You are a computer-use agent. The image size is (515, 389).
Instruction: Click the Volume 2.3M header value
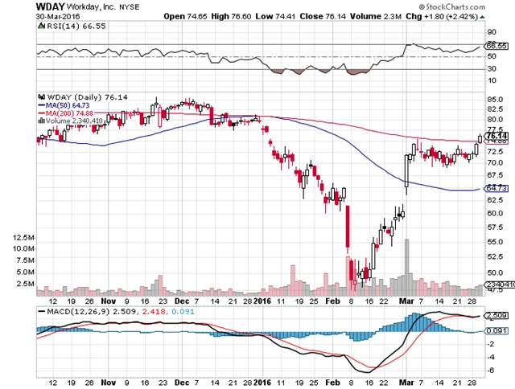coord(376,16)
